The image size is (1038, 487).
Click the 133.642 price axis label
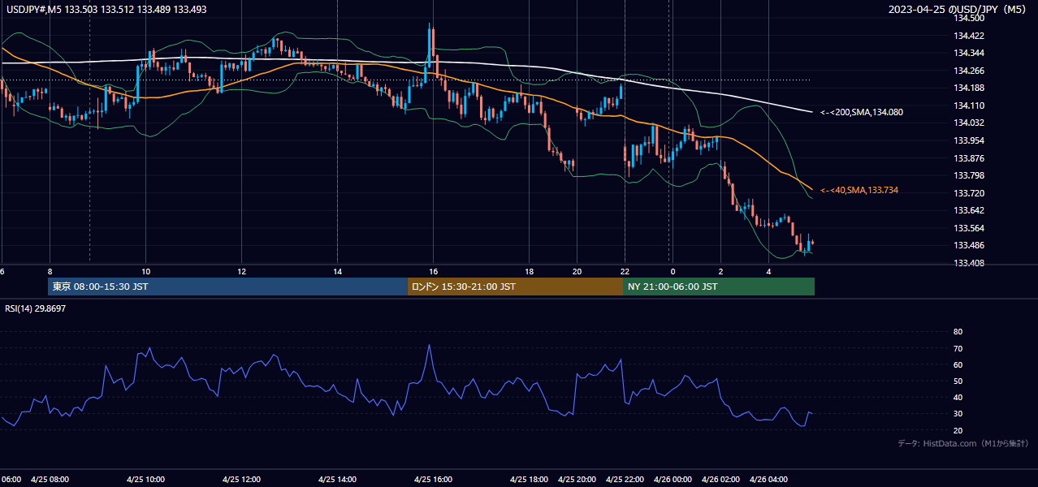pyautogui.click(x=968, y=210)
